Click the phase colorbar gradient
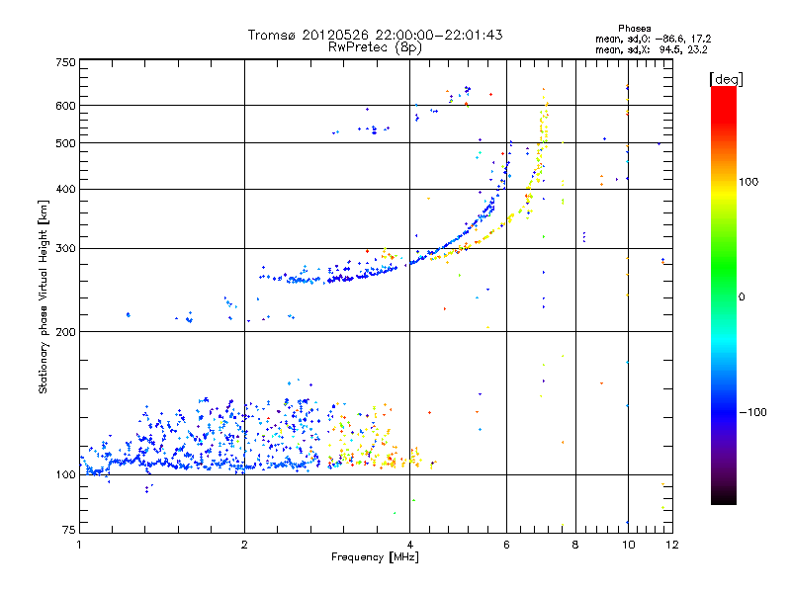791x593 pixels. click(724, 296)
